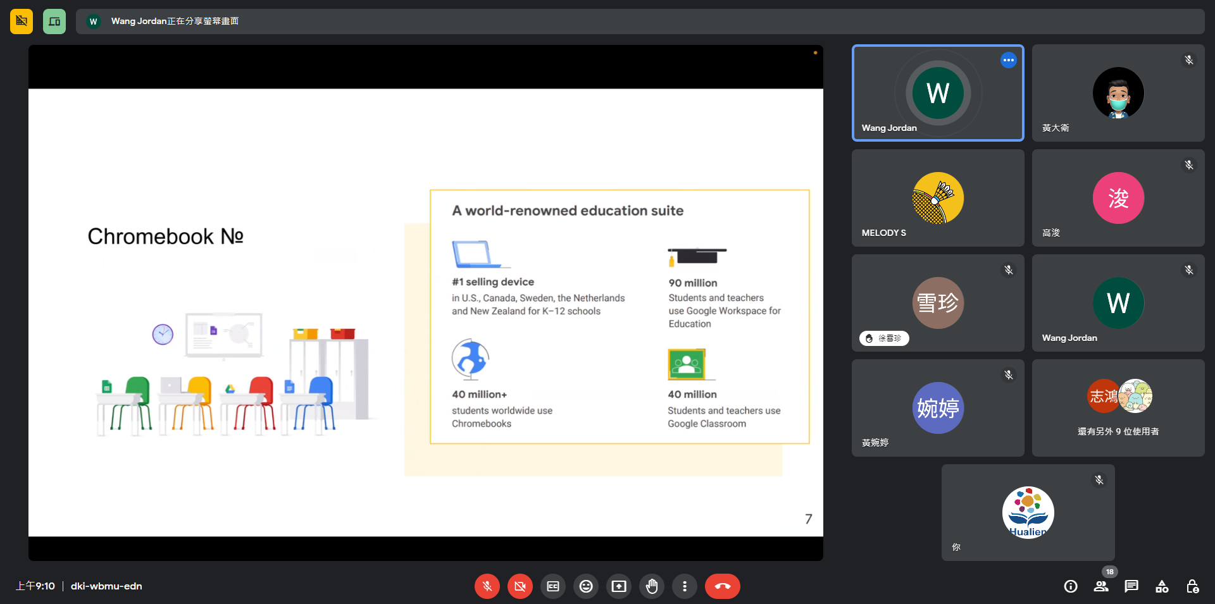The height and width of the screenshot is (604, 1215).
Task: Open the meeting details info icon
Action: [1071, 586]
